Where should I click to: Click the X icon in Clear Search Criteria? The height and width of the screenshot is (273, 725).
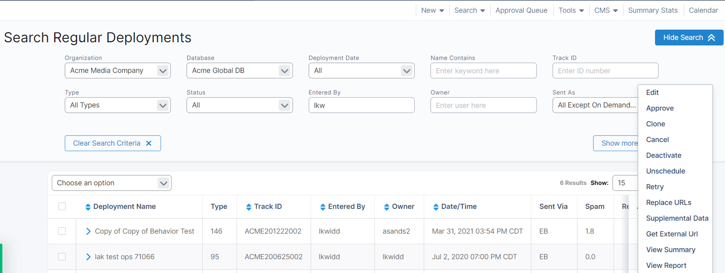(149, 143)
